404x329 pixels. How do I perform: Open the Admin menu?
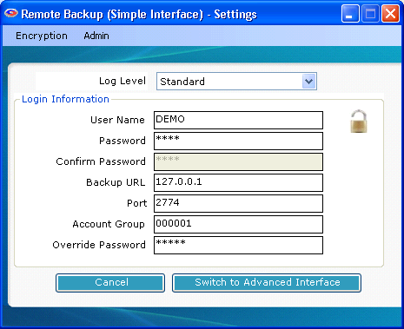[x=96, y=36]
